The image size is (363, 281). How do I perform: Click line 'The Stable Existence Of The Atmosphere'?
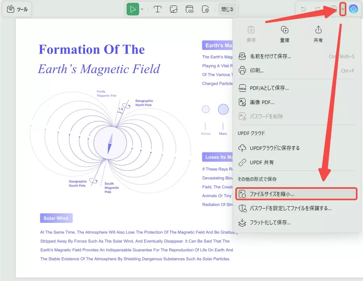135,259
